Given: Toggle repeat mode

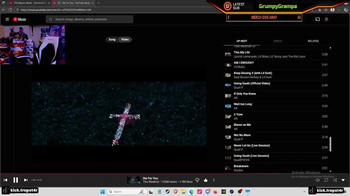Looking at the screenshot, I should 326,180.
